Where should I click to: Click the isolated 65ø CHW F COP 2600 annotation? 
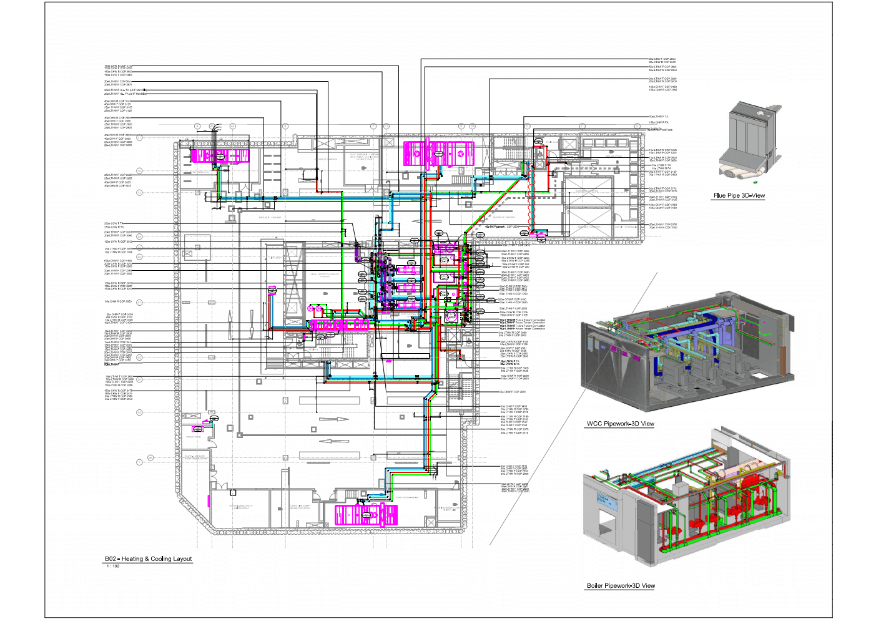(513, 392)
